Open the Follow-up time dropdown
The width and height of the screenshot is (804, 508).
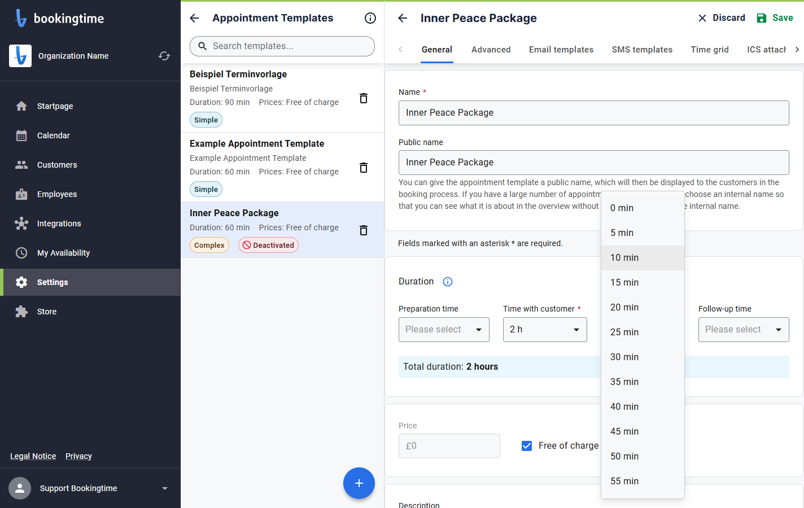coord(744,330)
